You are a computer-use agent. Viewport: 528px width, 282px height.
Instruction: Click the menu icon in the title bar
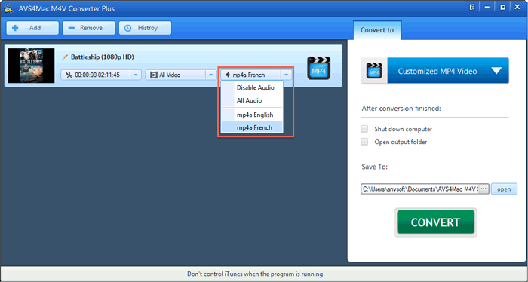pos(472,7)
